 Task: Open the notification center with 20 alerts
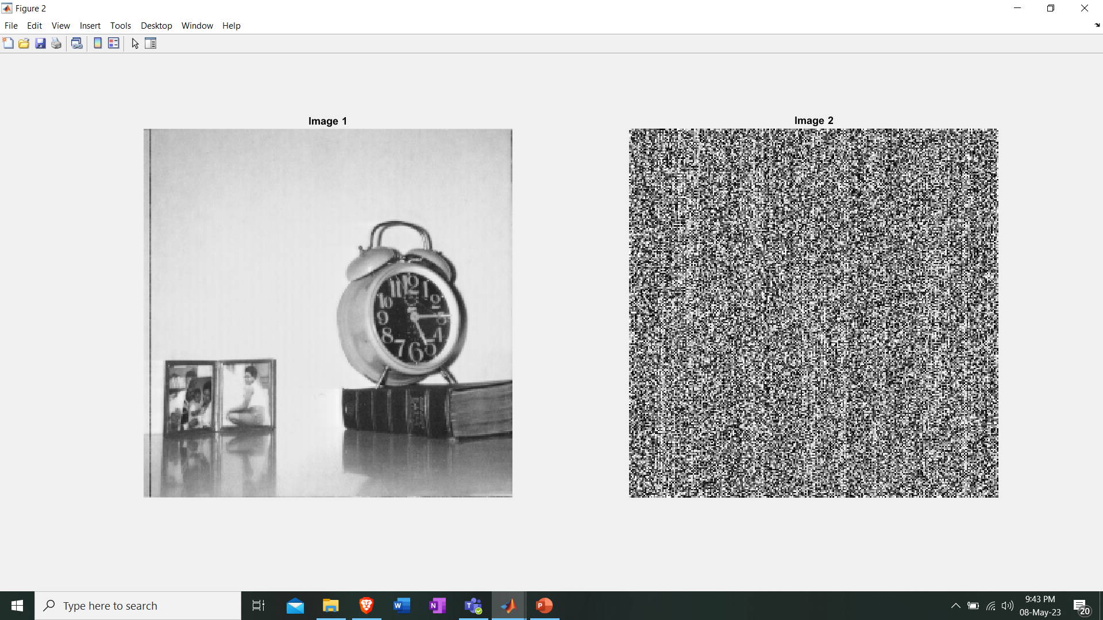pyautogui.click(x=1081, y=606)
